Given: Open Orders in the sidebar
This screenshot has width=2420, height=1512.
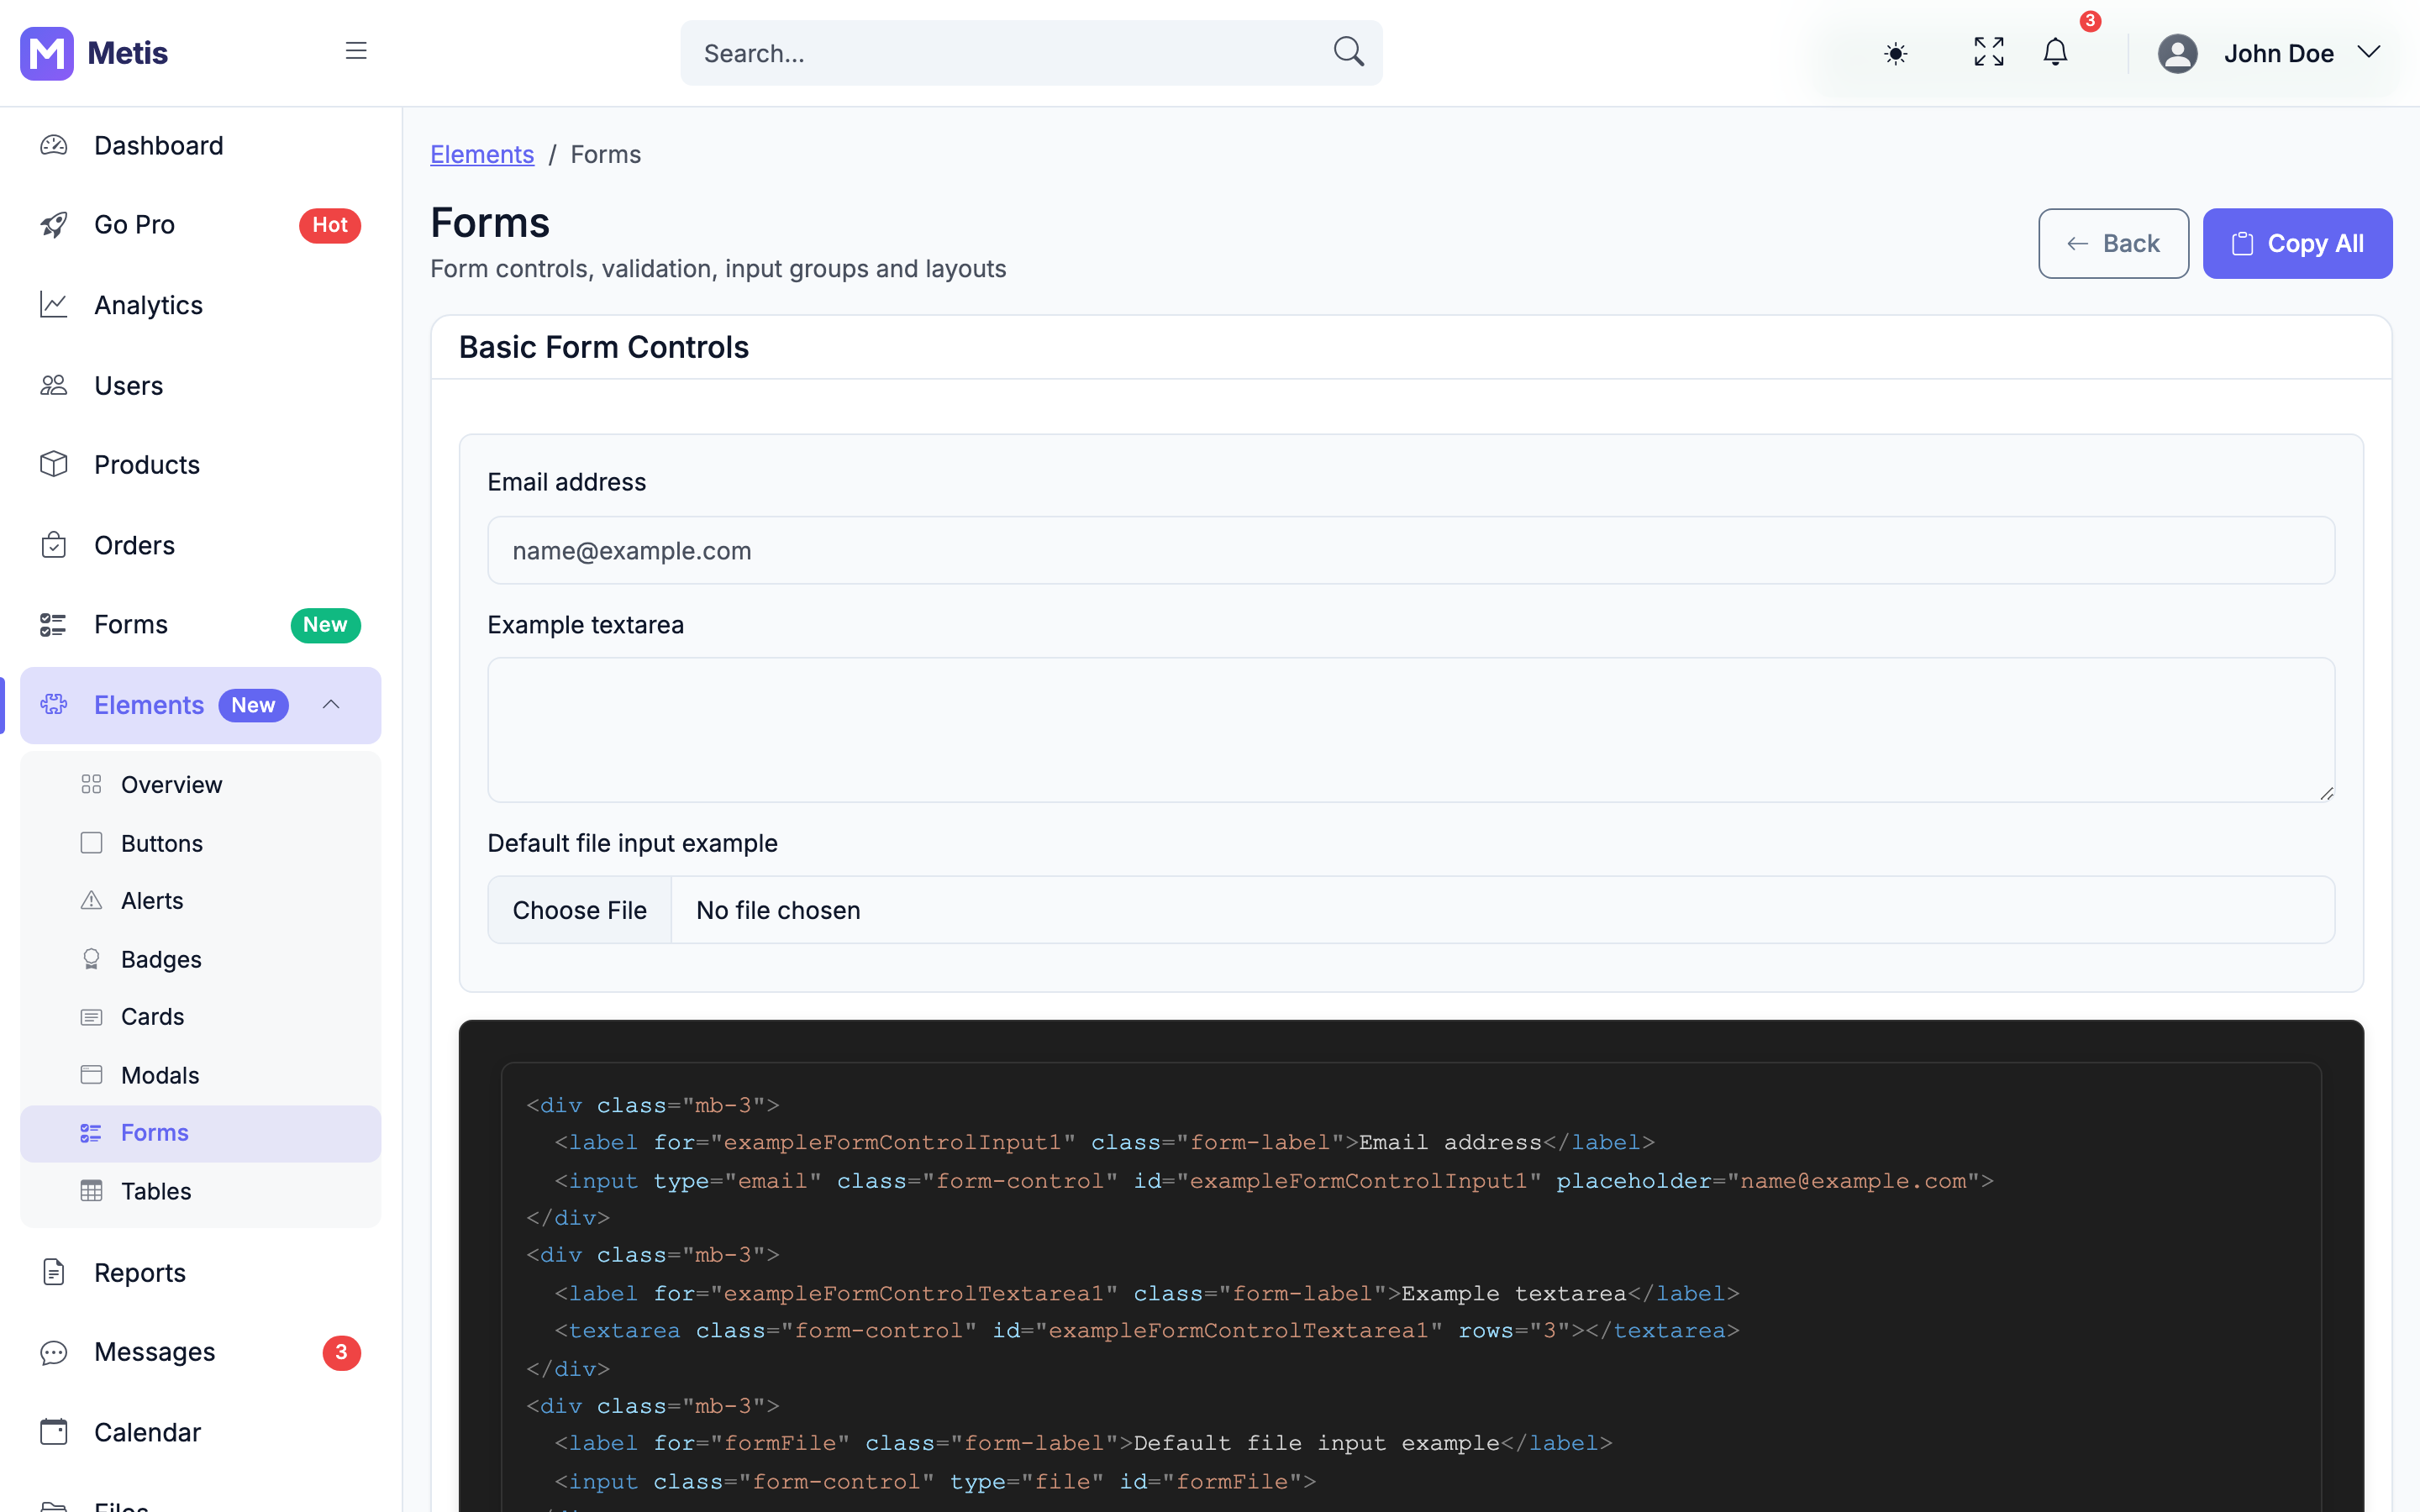Looking at the screenshot, I should [200, 545].
